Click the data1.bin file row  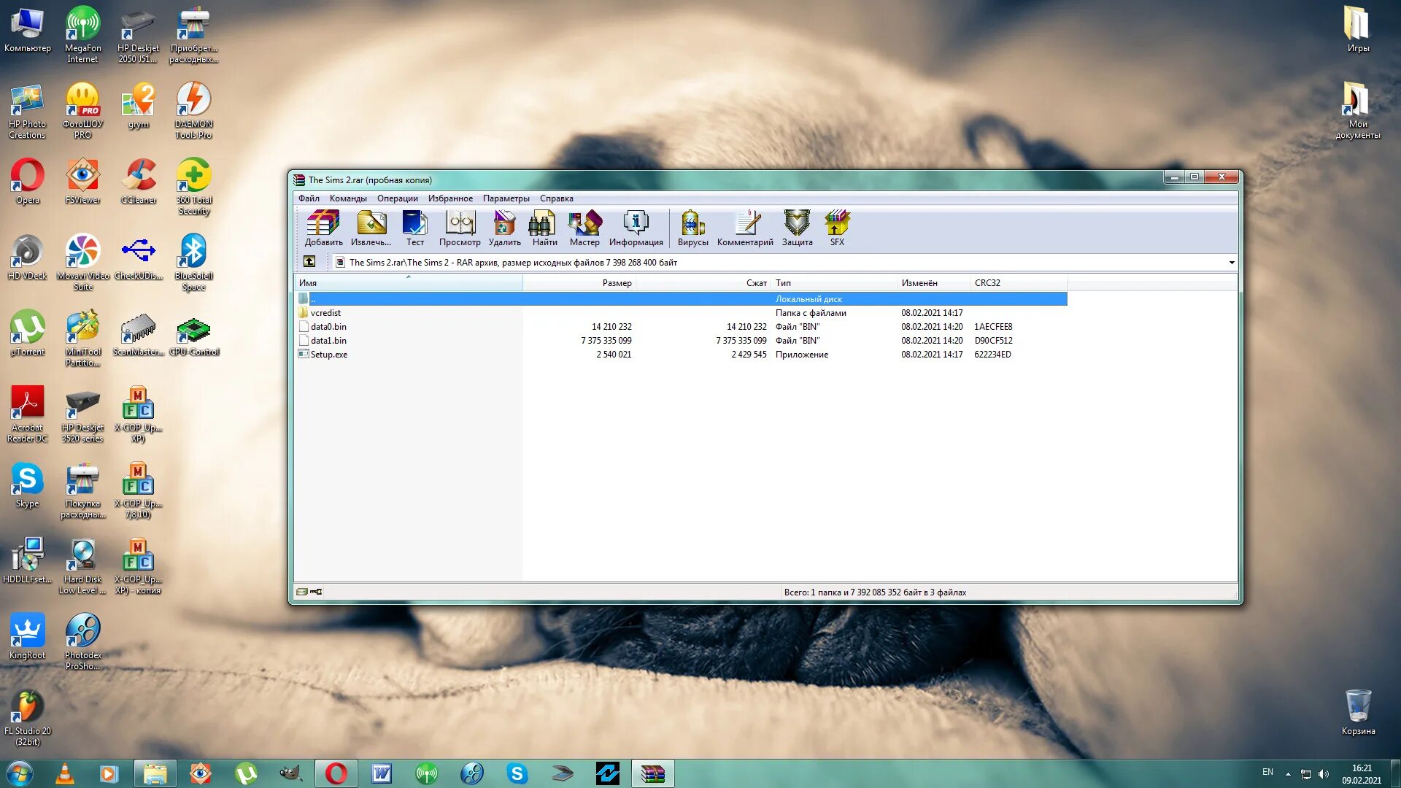[328, 341]
